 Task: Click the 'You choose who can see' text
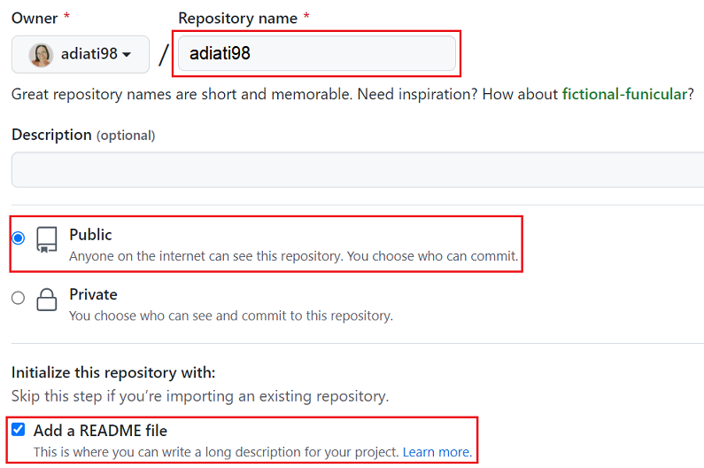pyautogui.click(x=230, y=316)
